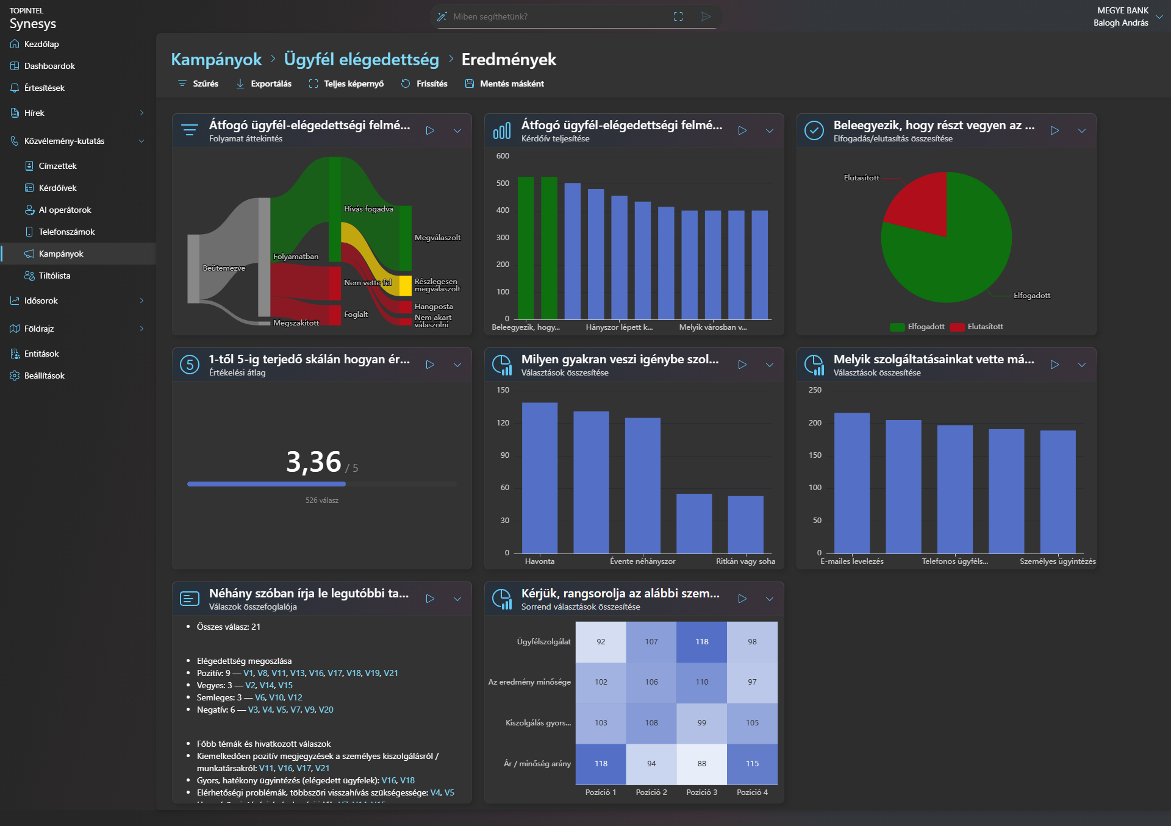Open Kérdőívek in sidebar
The width and height of the screenshot is (1171, 826).
tap(78, 188)
